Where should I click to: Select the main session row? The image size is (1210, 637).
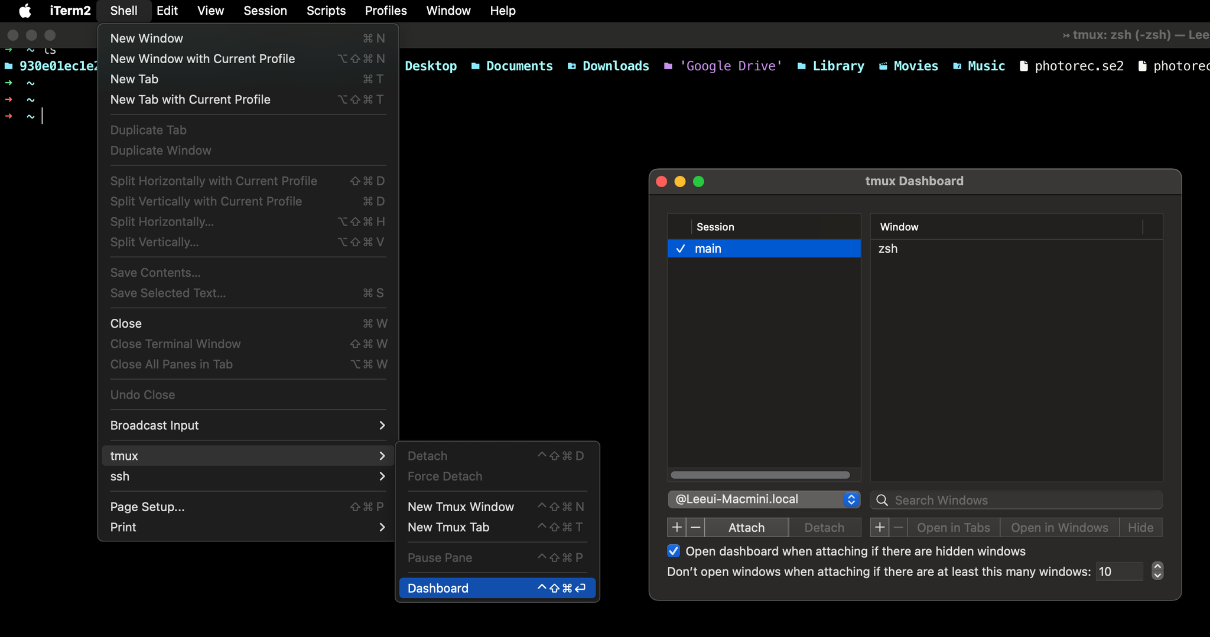pyautogui.click(x=764, y=249)
